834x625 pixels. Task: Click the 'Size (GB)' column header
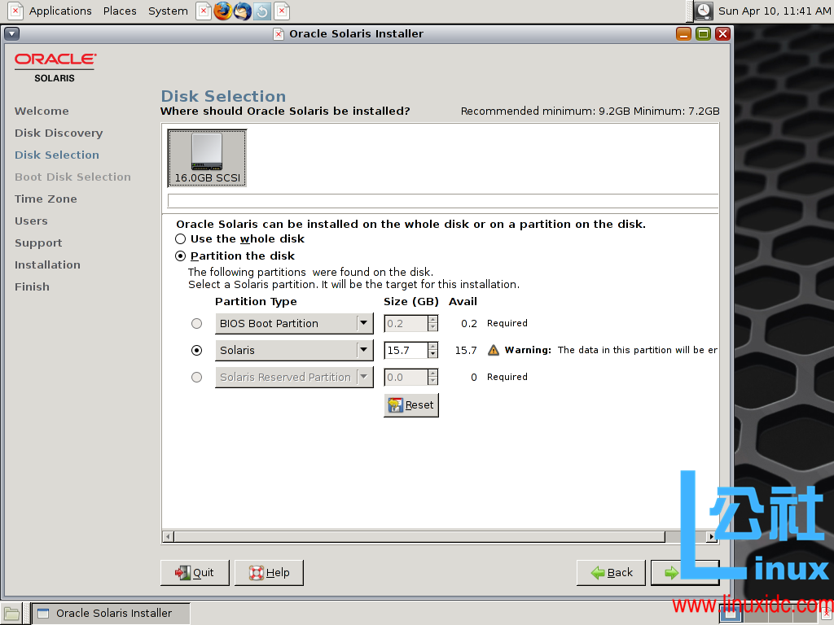coord(411,301)
